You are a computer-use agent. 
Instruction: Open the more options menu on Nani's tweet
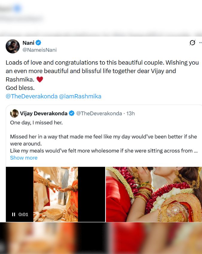[201, 42]
